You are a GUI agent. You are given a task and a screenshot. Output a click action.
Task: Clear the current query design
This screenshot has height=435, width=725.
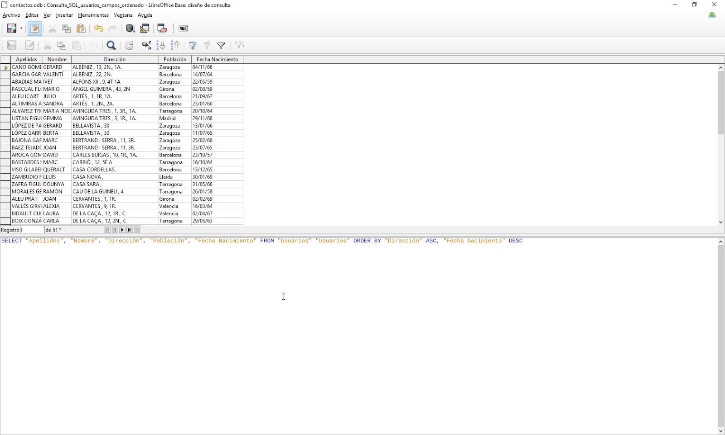[x=162, y=28]
